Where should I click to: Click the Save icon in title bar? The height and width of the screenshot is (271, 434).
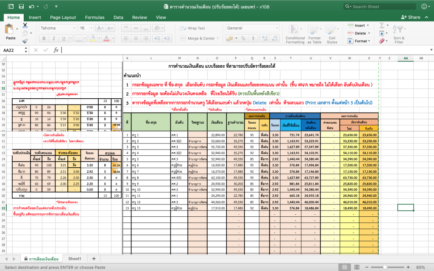(x=21, y=6)
